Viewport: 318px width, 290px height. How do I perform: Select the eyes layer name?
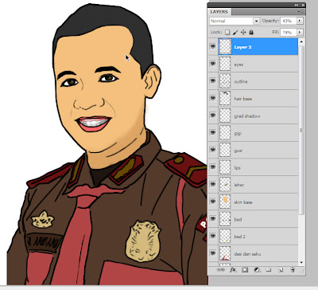click(238, 65)
